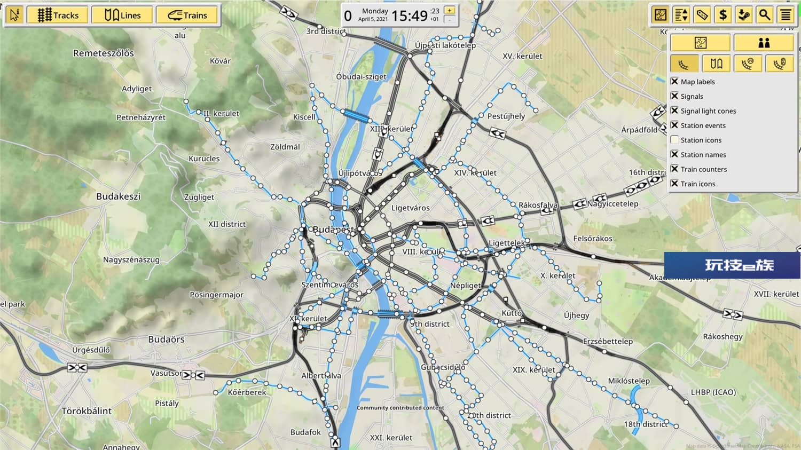Select the info pointer cursor tool
The height and width of the screenshot is (450, 801).
click(14, 15)
